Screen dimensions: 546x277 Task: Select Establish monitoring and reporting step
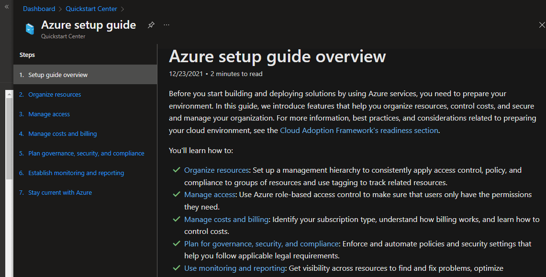76,173
